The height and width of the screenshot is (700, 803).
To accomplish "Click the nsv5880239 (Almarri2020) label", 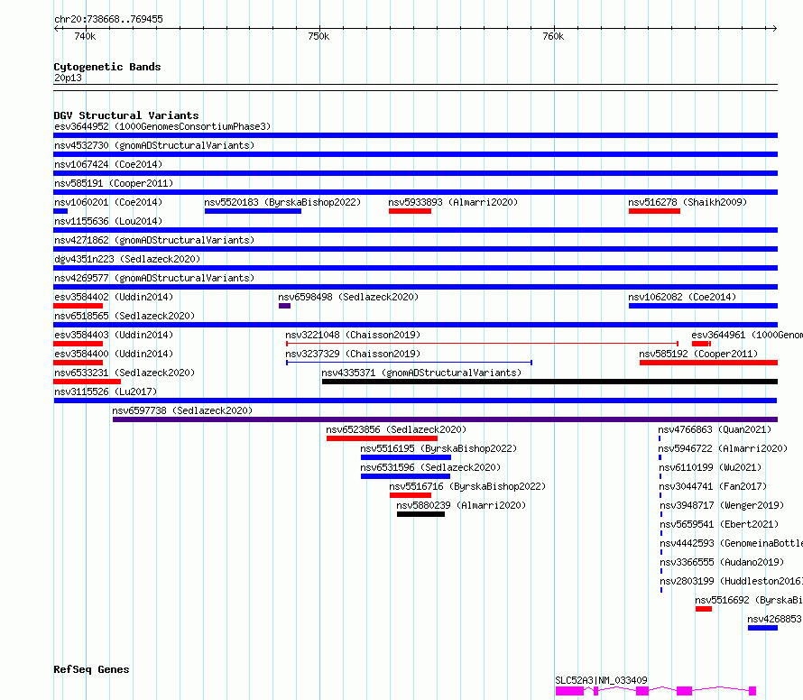I will [461, 505].
